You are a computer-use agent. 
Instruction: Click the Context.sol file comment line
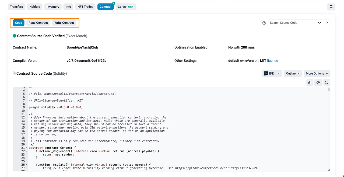pos(72,94)
